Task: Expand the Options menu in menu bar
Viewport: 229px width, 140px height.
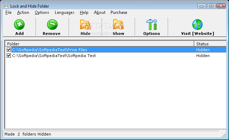Action: click(42, 12)
